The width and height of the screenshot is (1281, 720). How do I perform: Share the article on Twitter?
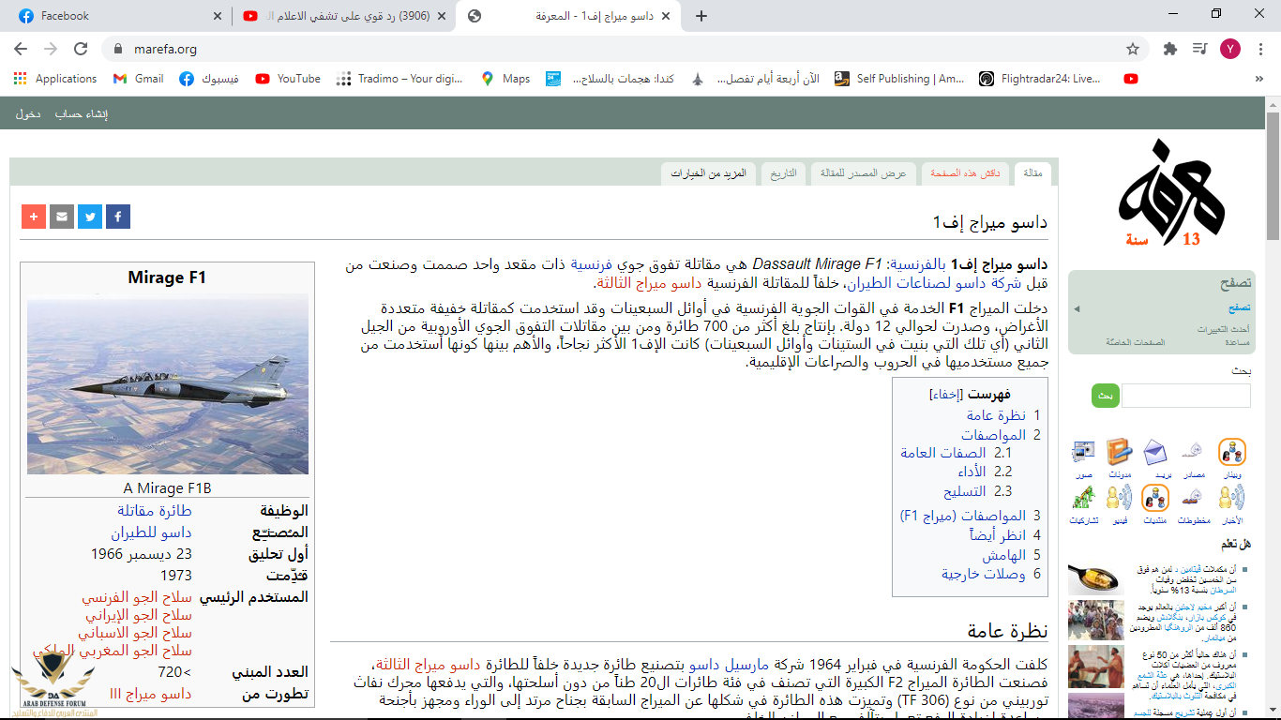(90, 217)
